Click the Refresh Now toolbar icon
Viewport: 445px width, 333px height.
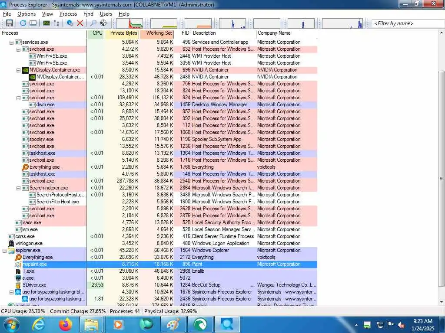pyautogui.click(x=23, y=23)
